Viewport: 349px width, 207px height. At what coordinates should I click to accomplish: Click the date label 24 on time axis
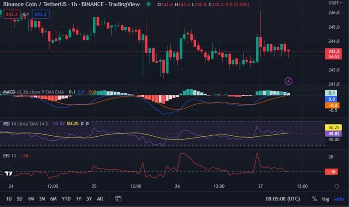point(11,186)
